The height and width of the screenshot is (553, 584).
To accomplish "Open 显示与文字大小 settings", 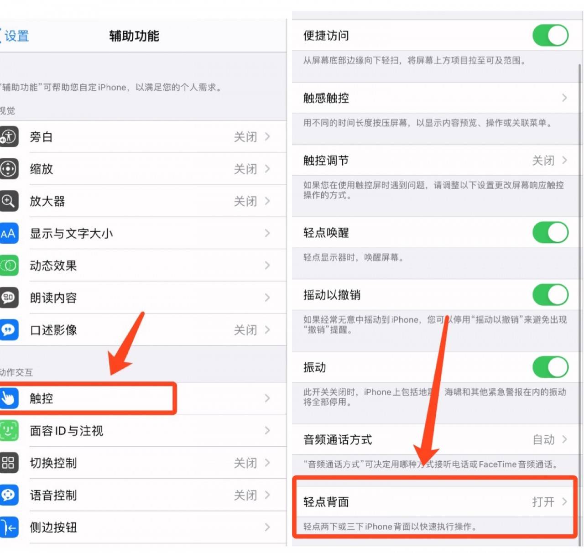I will (143, 233).
